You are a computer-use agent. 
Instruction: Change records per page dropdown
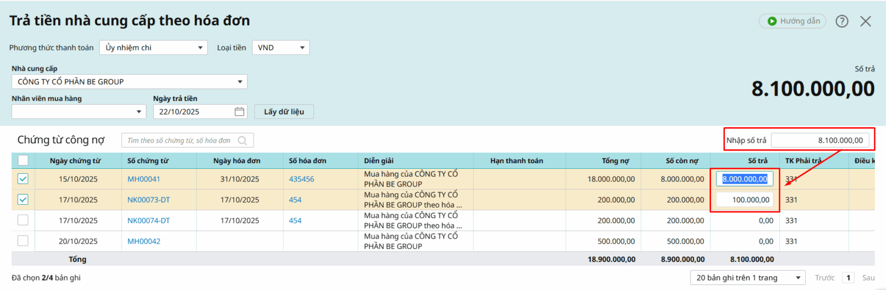pyautogui.click(x=747, y=278)
